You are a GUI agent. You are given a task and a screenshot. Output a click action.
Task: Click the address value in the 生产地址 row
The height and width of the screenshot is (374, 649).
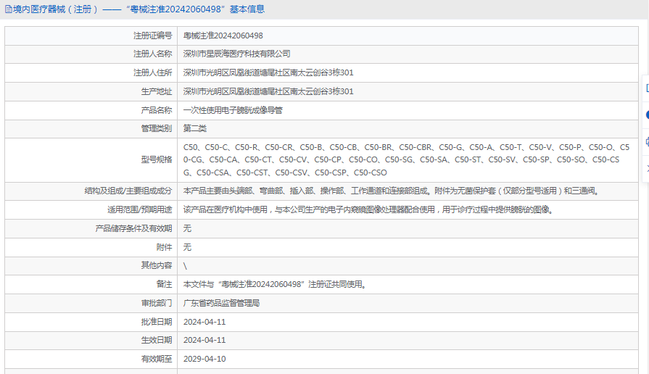(x=268, y=91)
